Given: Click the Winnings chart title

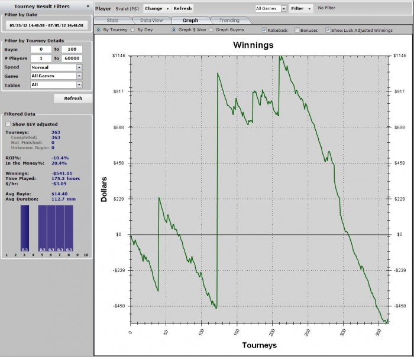Looking at the screenshot, I should [253, 45].
